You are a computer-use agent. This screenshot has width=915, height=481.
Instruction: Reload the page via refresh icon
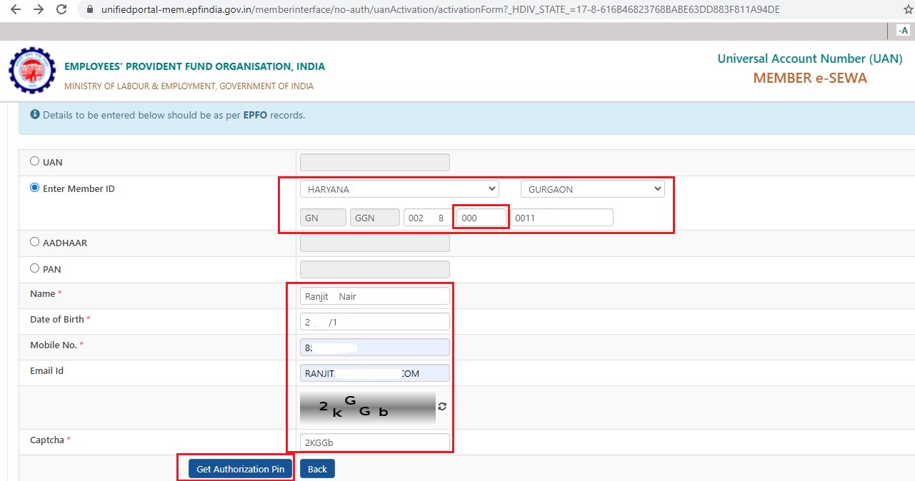coord(61,11)
